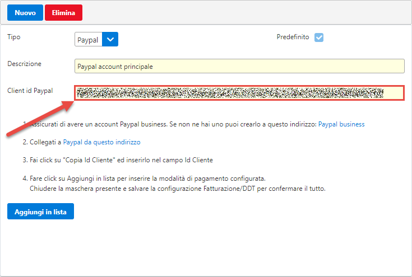The image size is (412, 277).
Task: Focus the Client id Paypal field
Action: coord(239,93)
